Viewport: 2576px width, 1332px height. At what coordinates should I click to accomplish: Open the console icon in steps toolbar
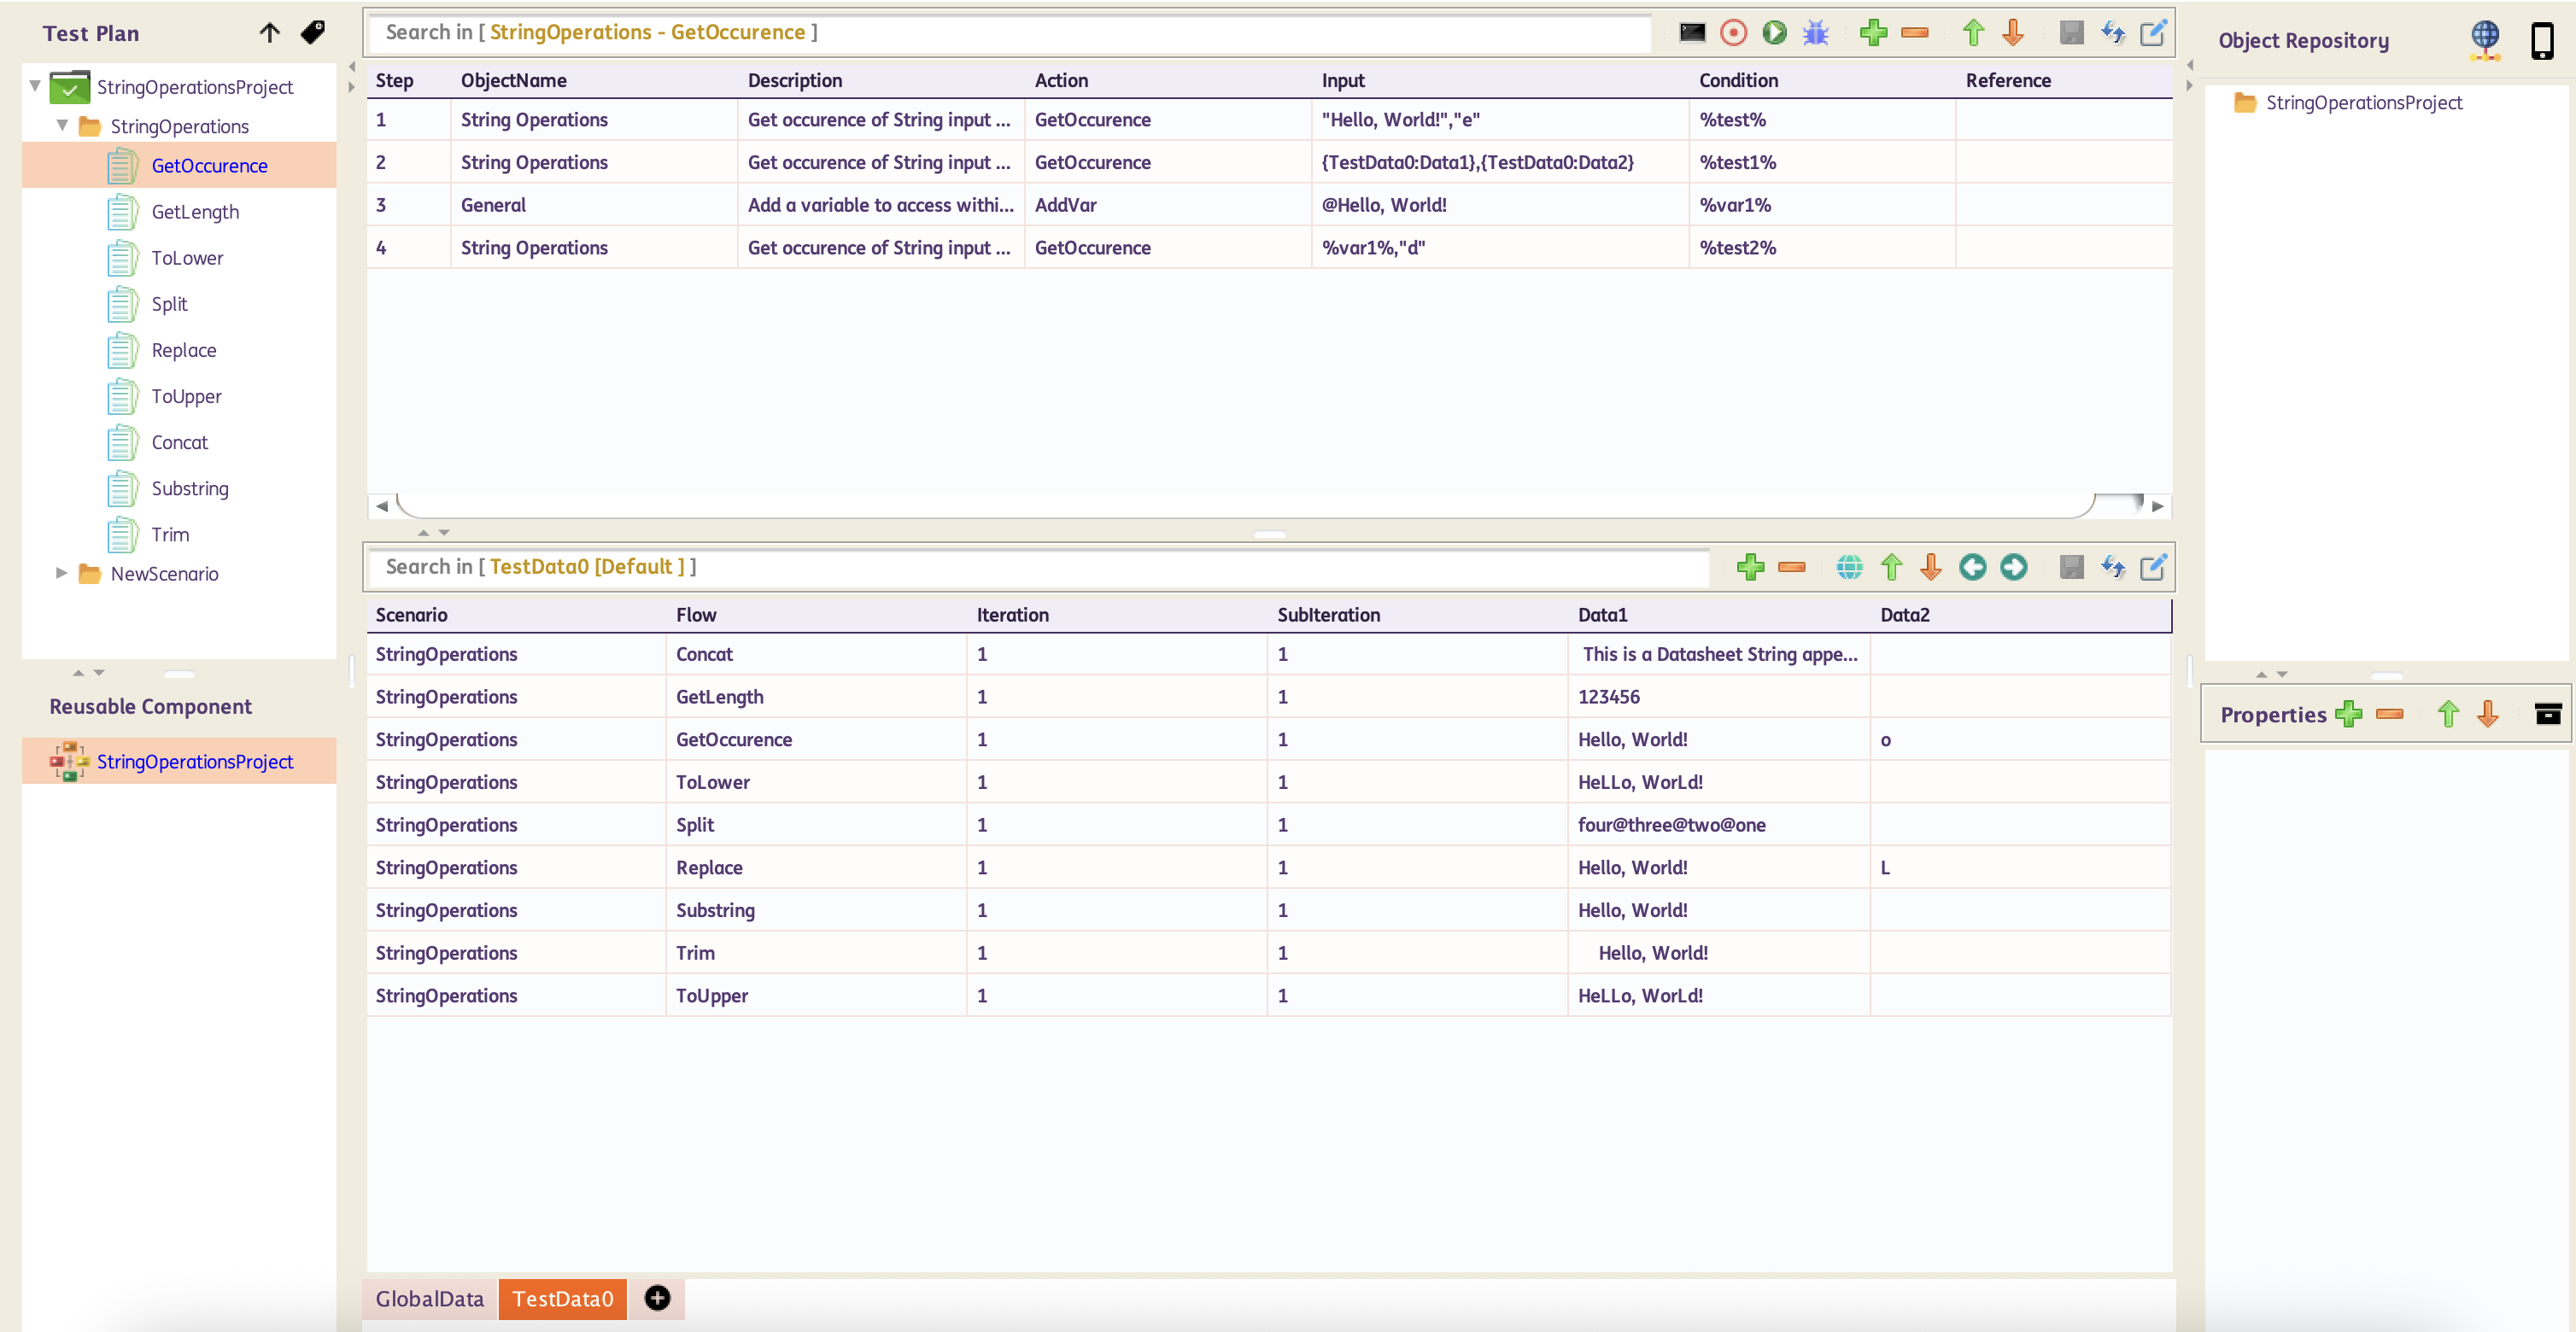[1692, 33]
